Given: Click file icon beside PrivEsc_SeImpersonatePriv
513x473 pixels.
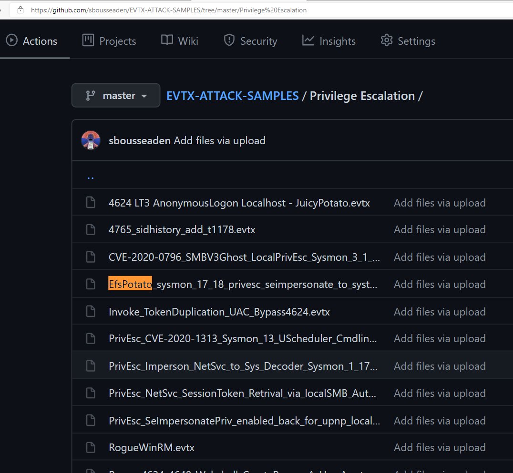Looking at the screenshot, I should [x=91, y=421].
